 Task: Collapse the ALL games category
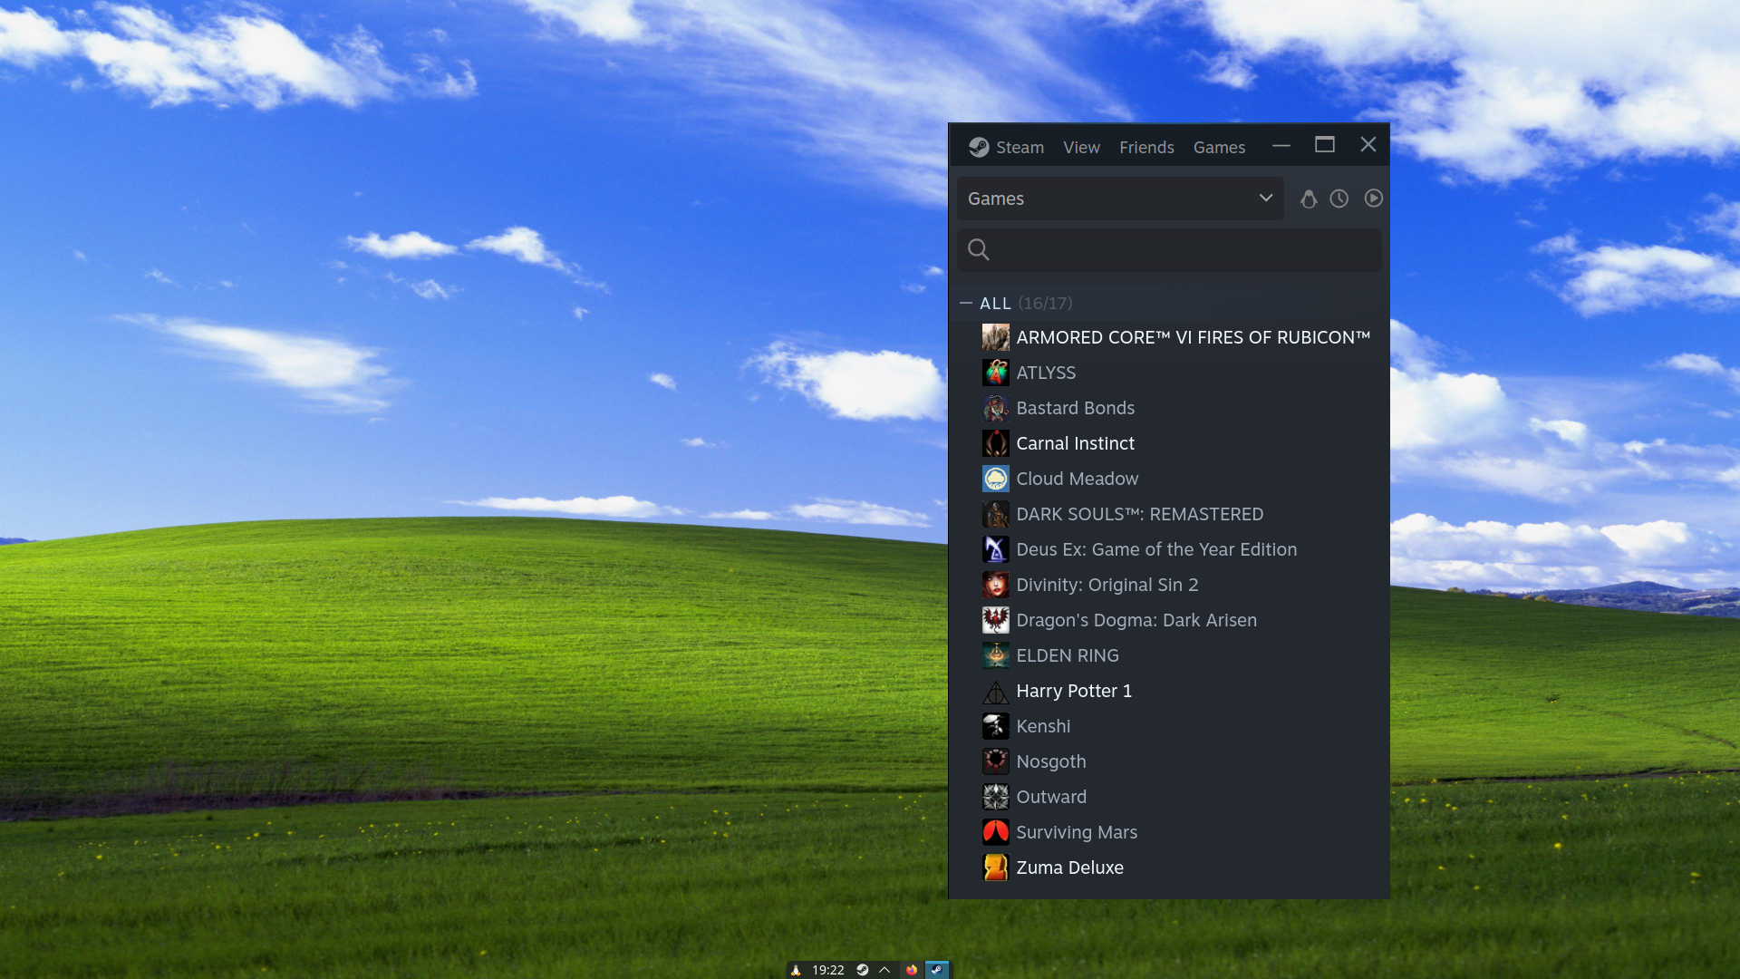[966, 303]
